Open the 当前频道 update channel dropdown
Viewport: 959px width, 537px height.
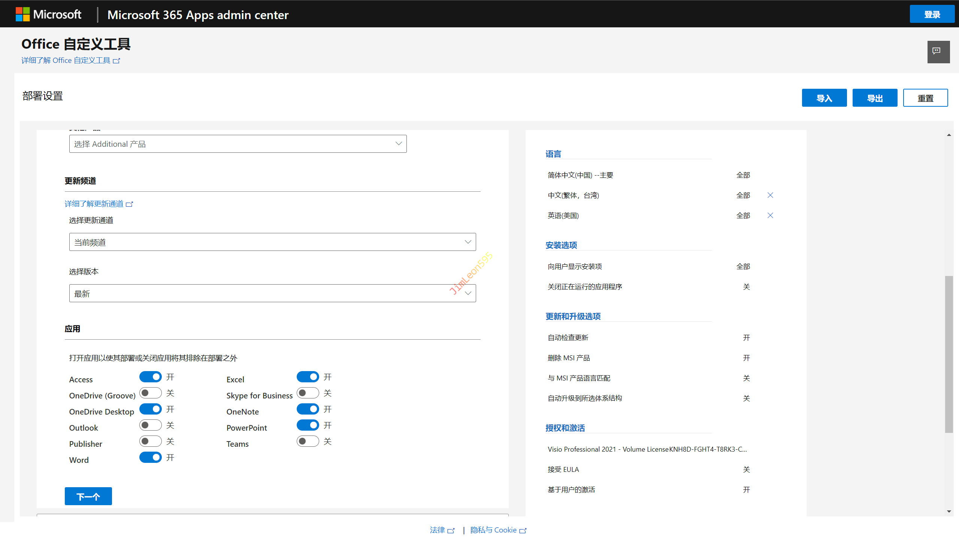(272, 242)
